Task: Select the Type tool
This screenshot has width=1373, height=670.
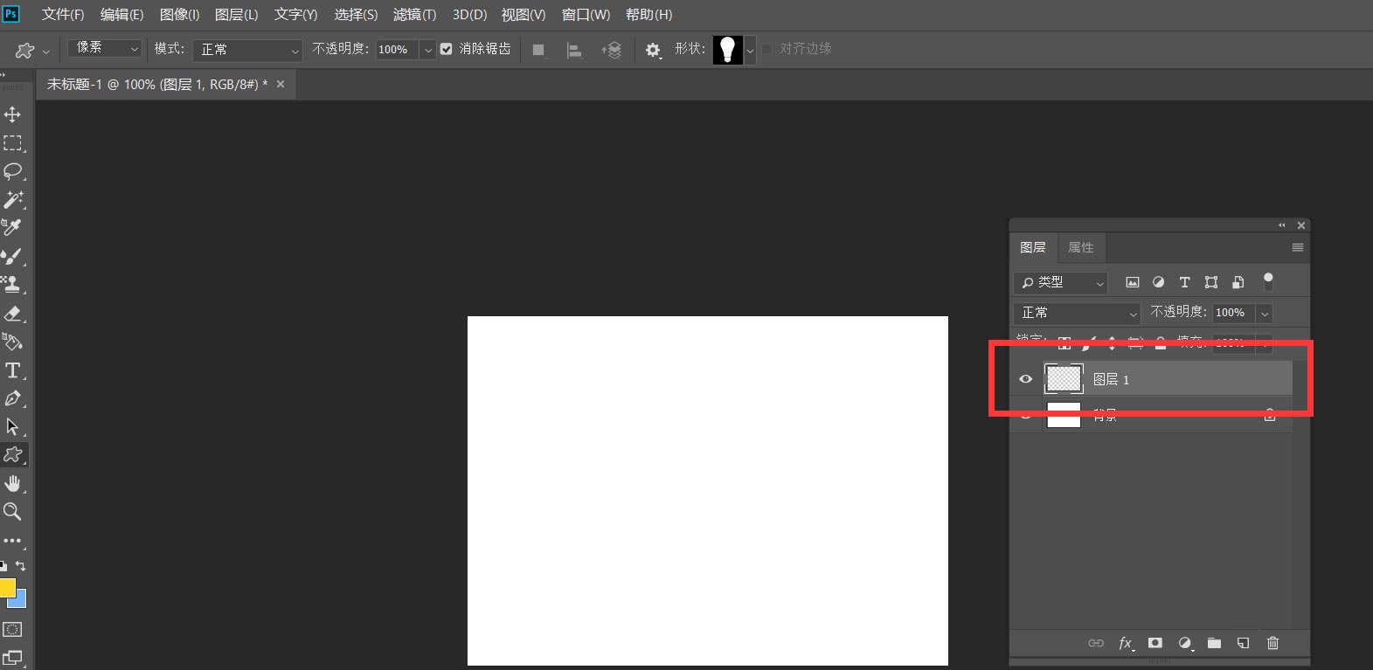Action: coord(12,370)
